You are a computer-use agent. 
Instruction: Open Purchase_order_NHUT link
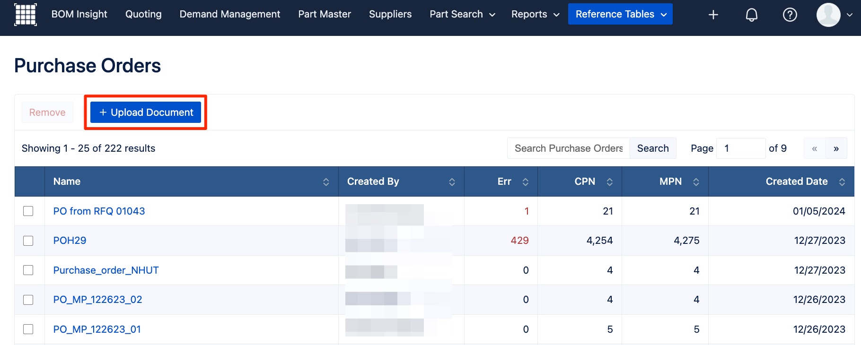[106, 270]
